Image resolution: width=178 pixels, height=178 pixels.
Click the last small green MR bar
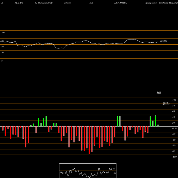(x=158, y=125)
